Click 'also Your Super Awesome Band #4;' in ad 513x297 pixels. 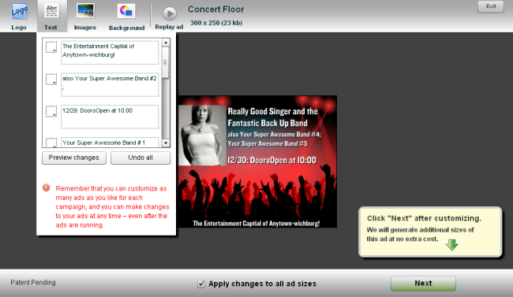(x=274, y=134)
